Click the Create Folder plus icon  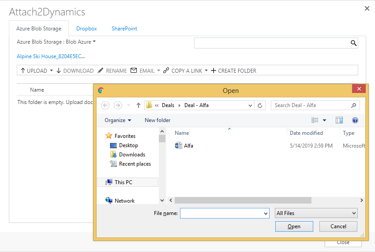(x=214, y=70)
